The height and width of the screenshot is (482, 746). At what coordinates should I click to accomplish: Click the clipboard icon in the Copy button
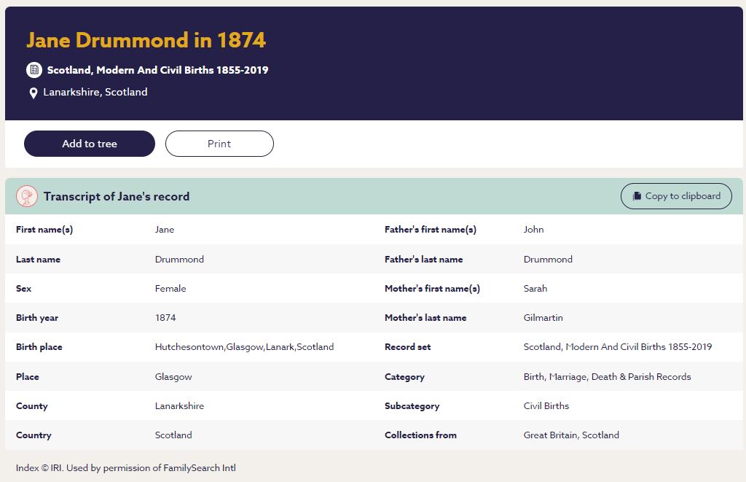637,196
